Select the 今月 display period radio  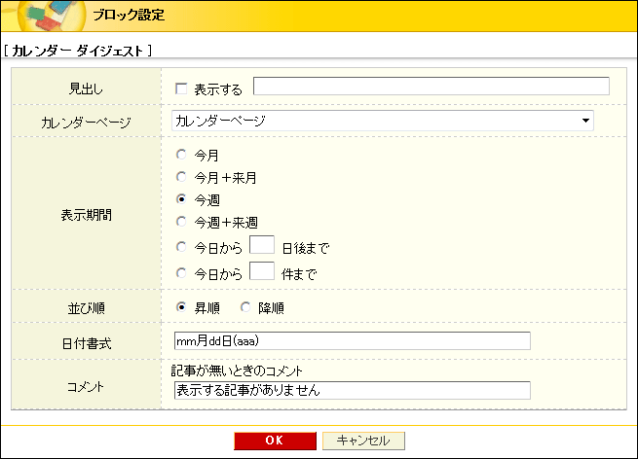(181, 155)
